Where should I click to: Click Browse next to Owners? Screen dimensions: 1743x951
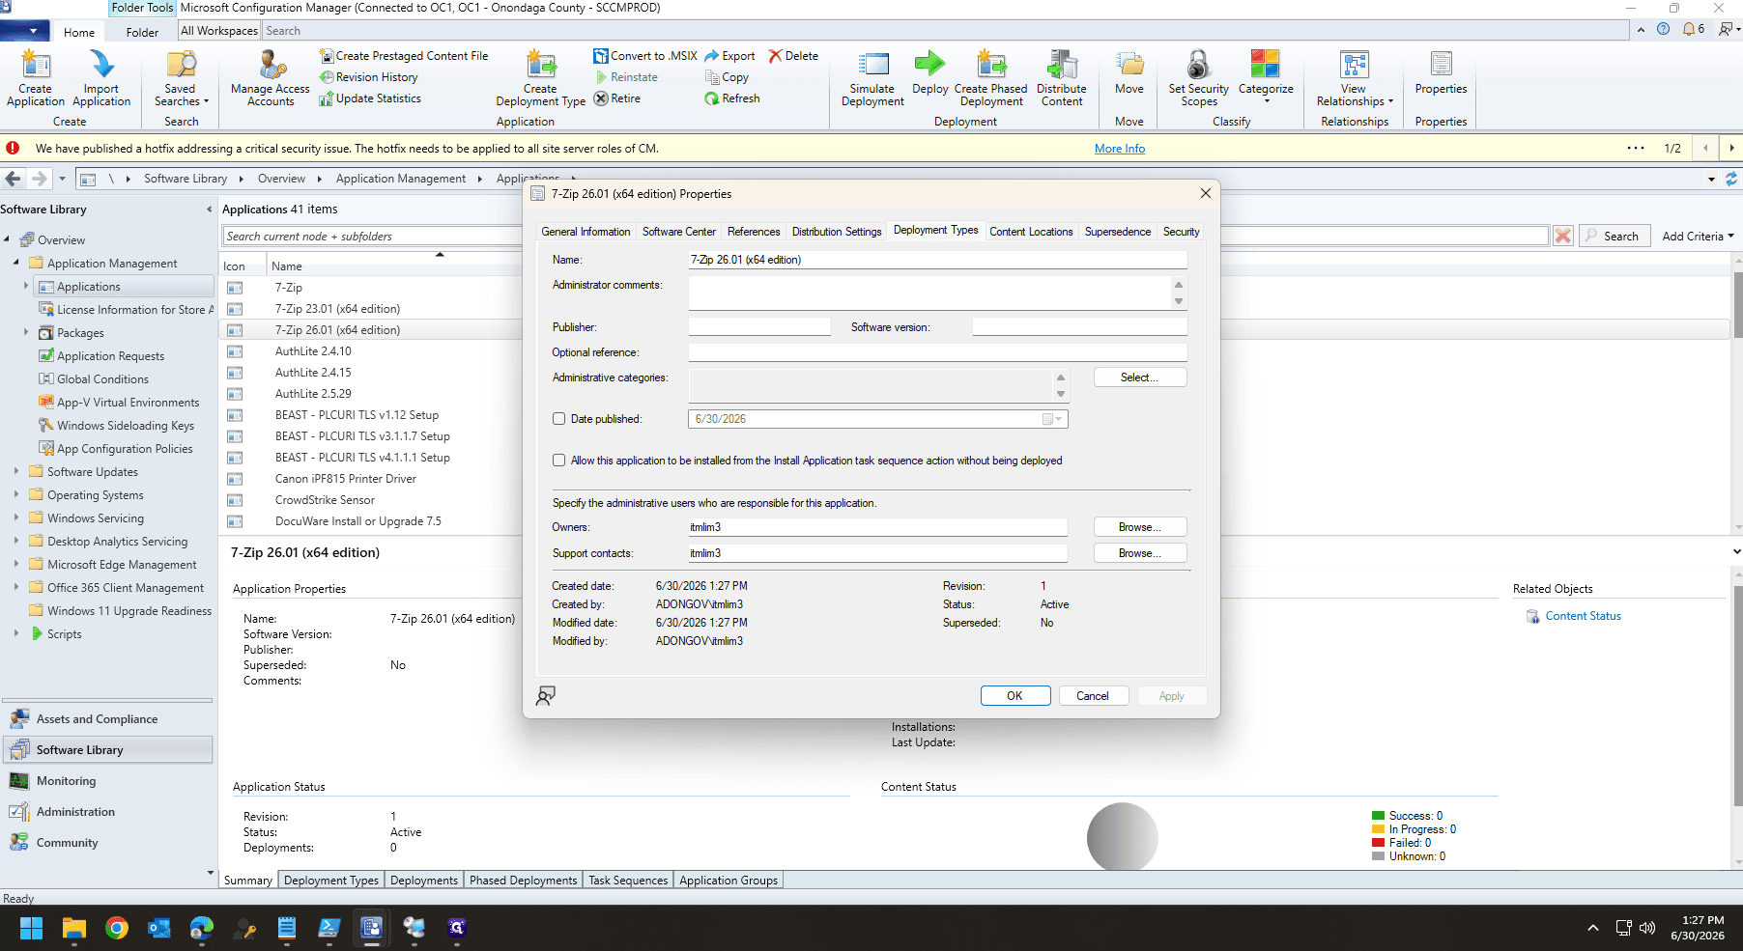point(1140,527)
